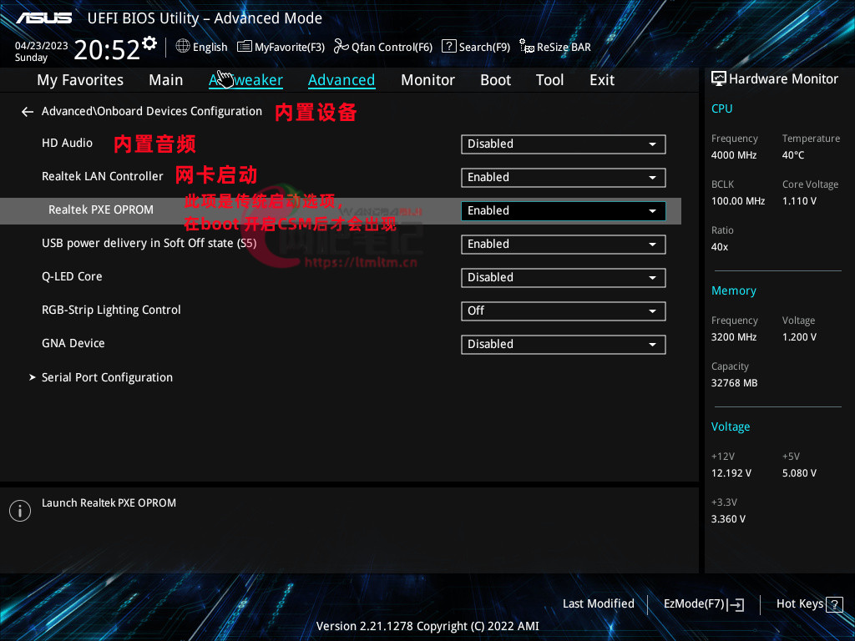Select the Q-LED Core label

[x=72, y=276]
